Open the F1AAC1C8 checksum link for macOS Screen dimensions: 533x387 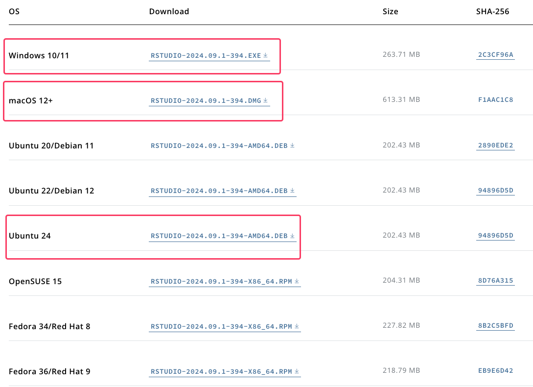[495, 100]
